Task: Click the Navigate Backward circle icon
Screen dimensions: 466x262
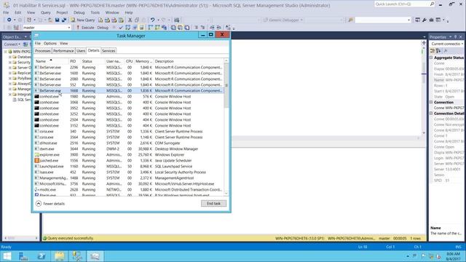Action: (x=9, y=20)
